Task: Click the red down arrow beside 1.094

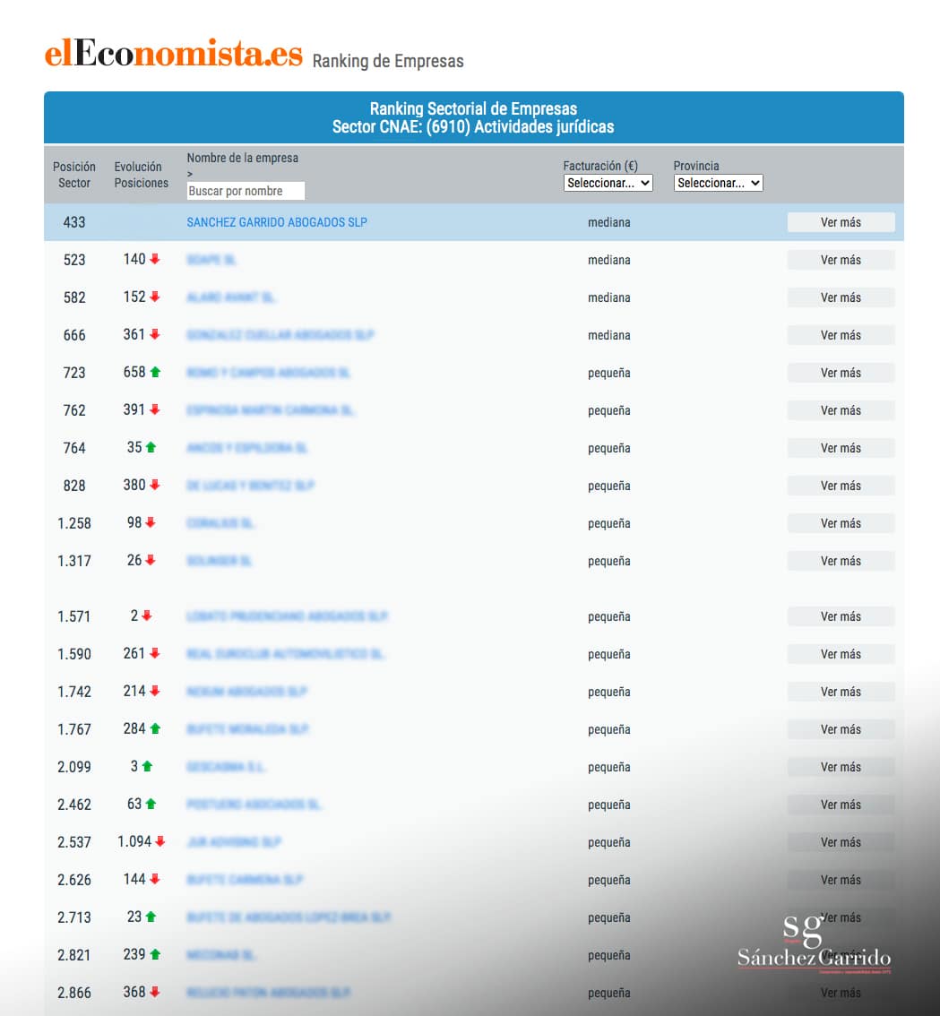Action: [x=160, y=841]
